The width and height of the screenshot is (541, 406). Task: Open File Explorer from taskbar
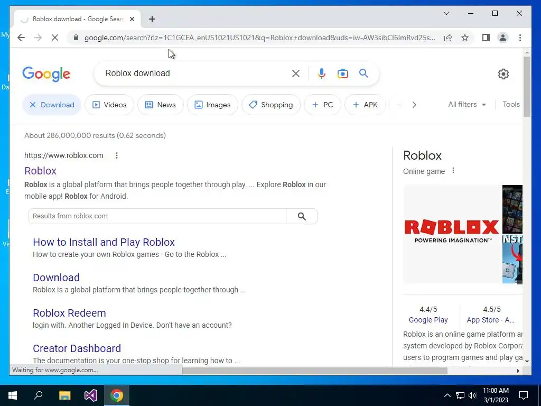(64, 395)
